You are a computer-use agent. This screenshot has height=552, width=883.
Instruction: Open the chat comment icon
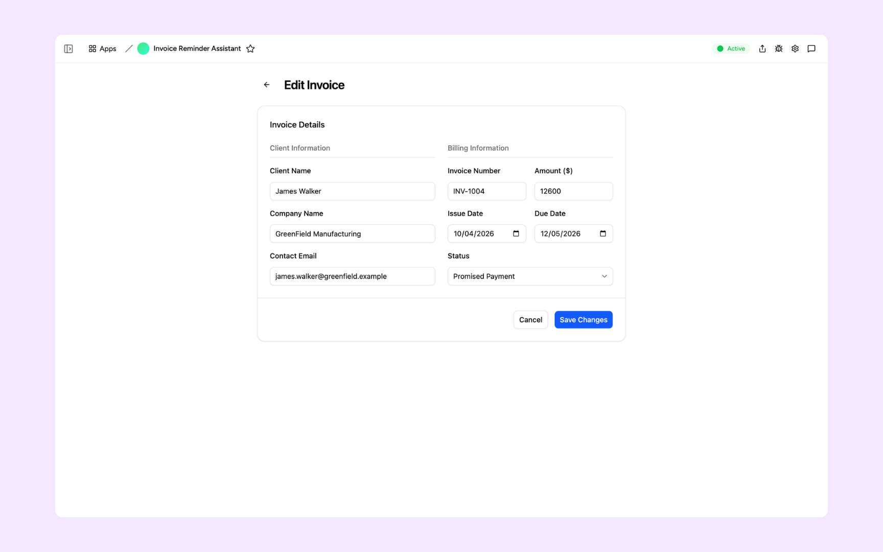click(811, 49)
